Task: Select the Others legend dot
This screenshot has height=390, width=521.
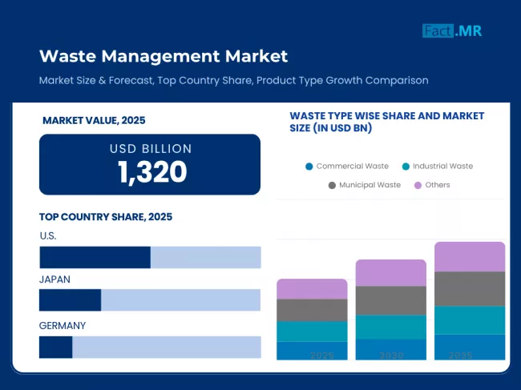Action: coord(418,185)
